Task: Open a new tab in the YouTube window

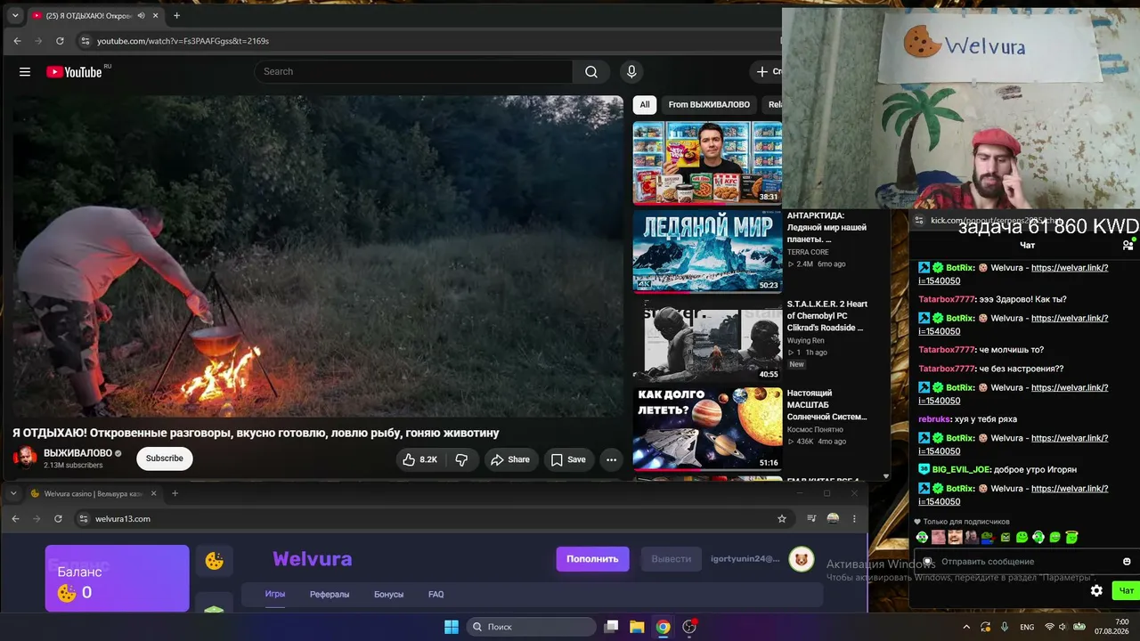Action: point(176,15)
